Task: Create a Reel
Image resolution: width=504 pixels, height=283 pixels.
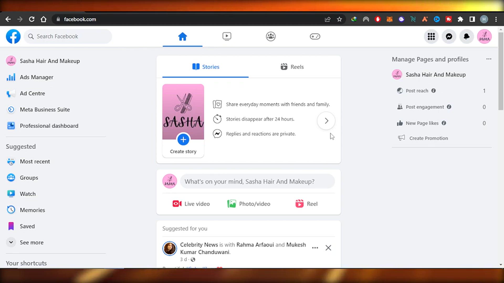Action: [306, 204]
